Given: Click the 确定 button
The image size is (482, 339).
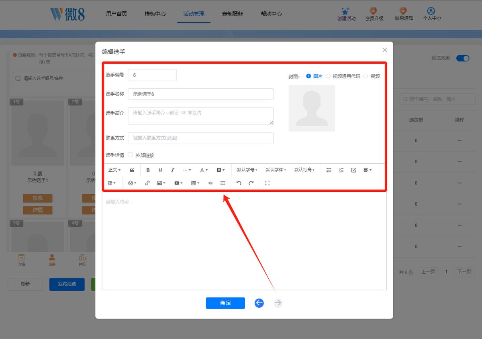Looking at the screenshot, I should point(225,303).
